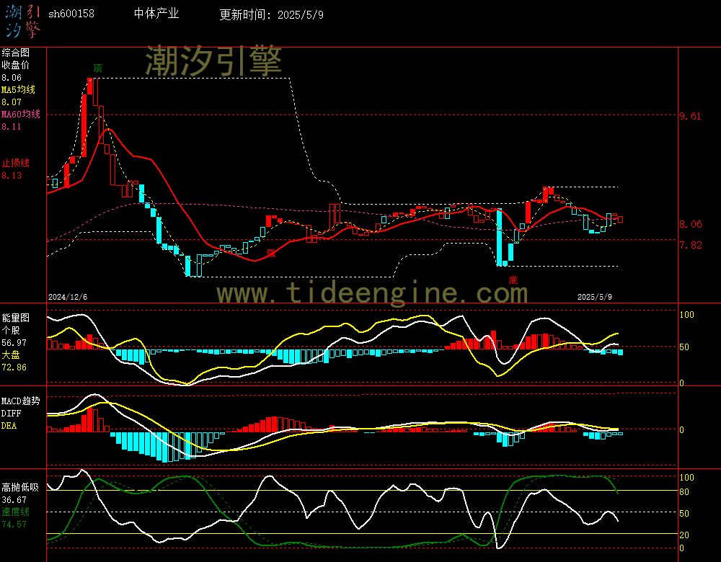This screenshot has height=562, width=721.
Task: Click the 更新时间: 2025/5/9 header text
Action: (x=271, y=14)
